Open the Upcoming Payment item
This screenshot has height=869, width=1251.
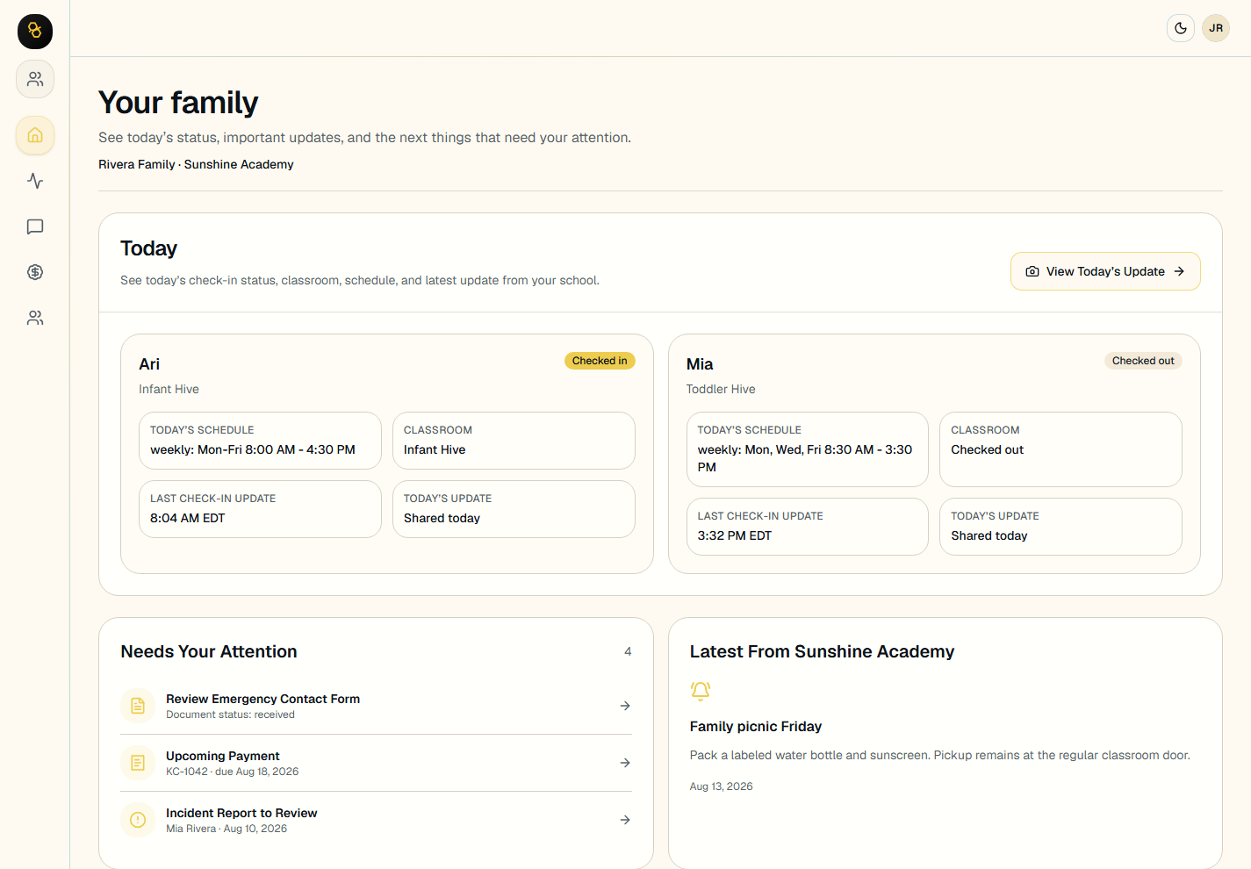(x=376, y=763)
